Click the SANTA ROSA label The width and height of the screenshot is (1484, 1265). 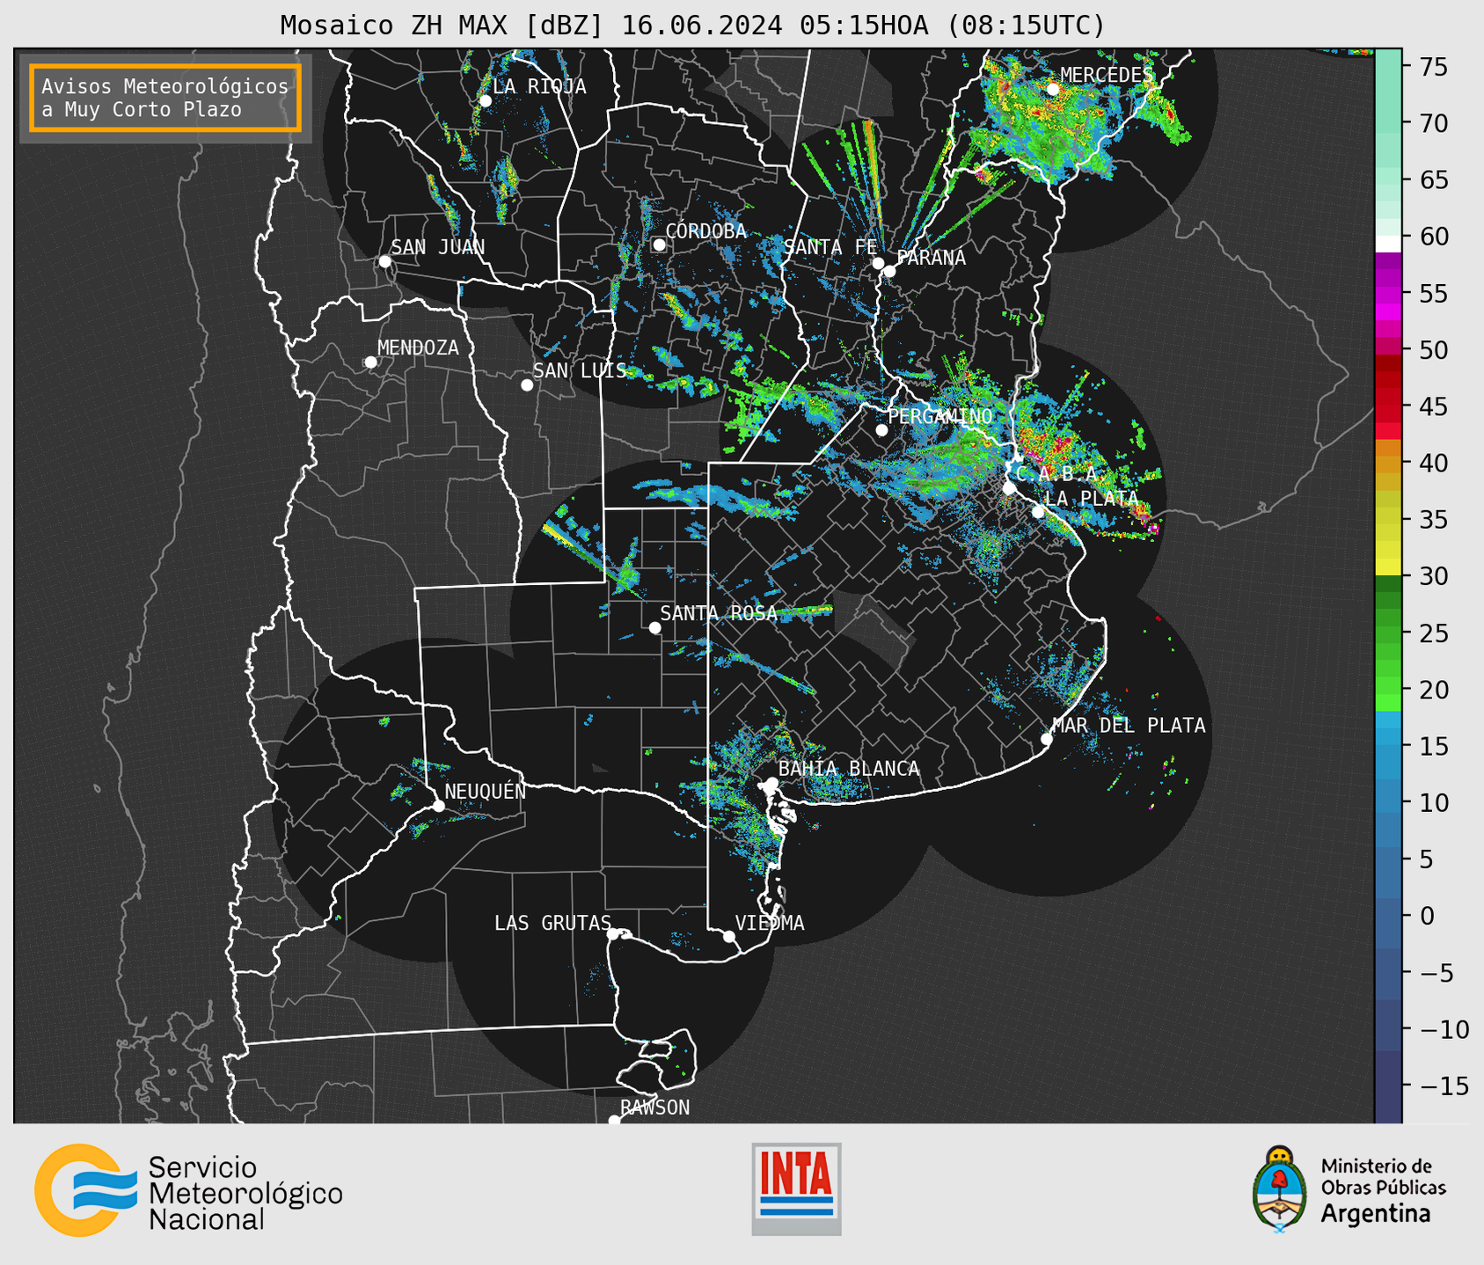(719, 613)
